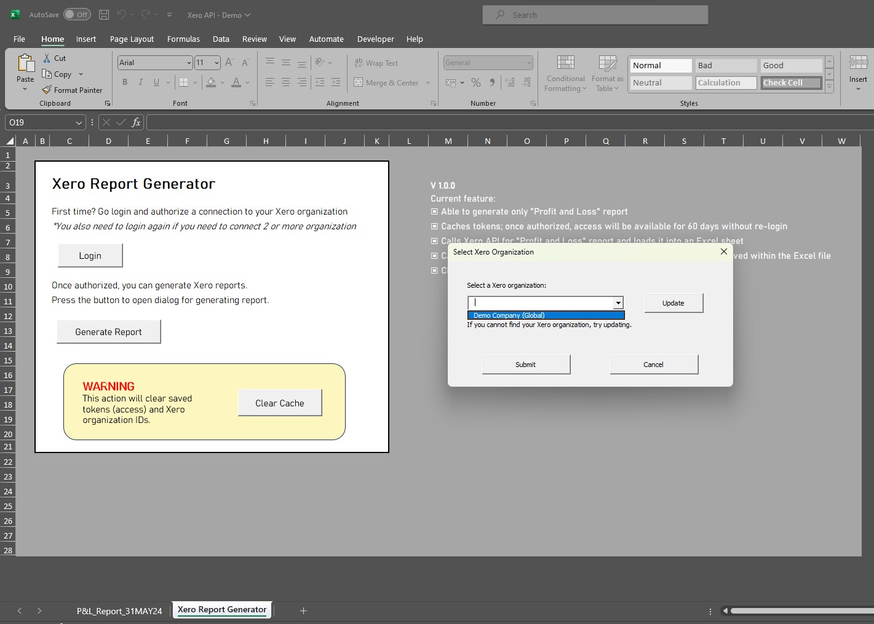Click the Generate Report button
The image size is (874, 624).
pyautogui.click(x=109, y=332)
